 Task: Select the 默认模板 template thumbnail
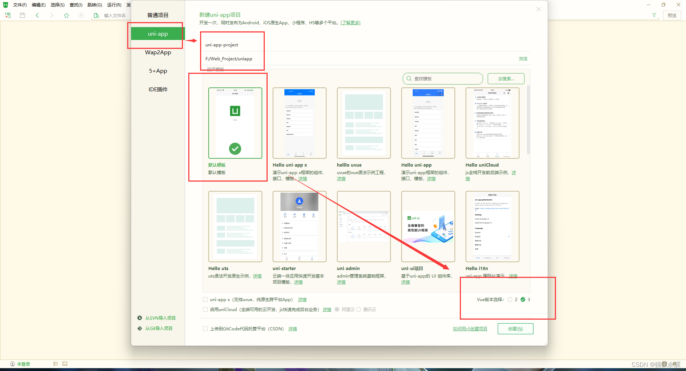pos(235,123)
